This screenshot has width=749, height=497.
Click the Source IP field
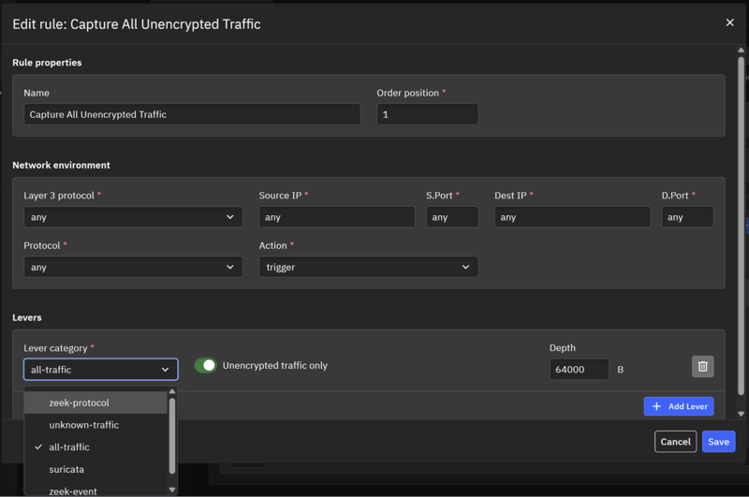point(336,217)
